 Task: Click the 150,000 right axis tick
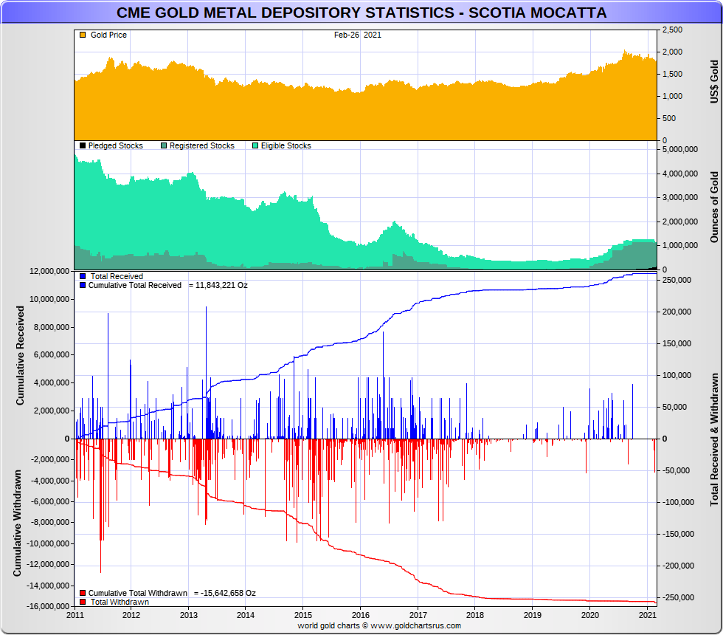677,343
